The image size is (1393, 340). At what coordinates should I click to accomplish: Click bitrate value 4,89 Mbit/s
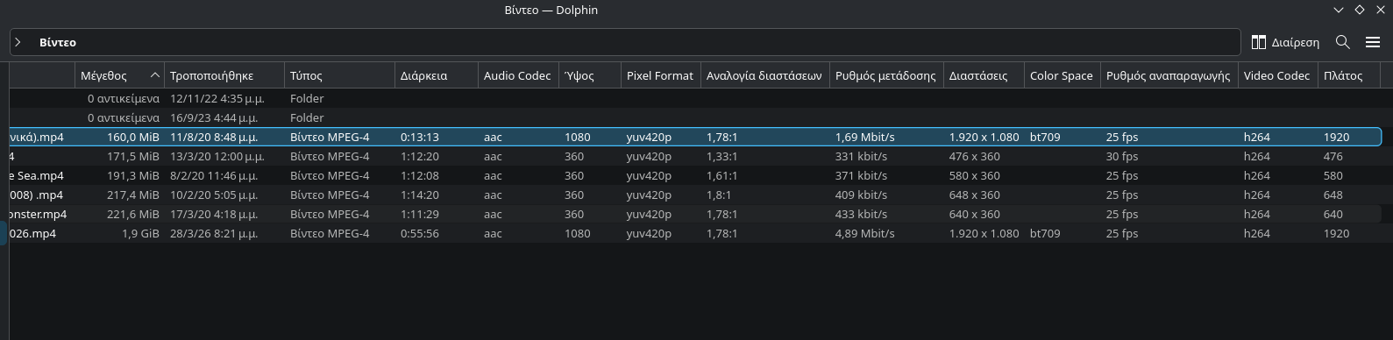tap(865, 233)
